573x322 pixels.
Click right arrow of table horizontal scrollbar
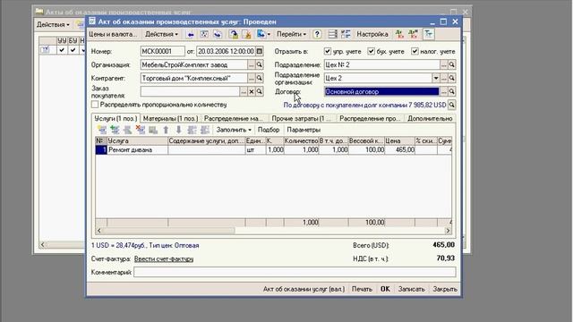click(448, 231)
